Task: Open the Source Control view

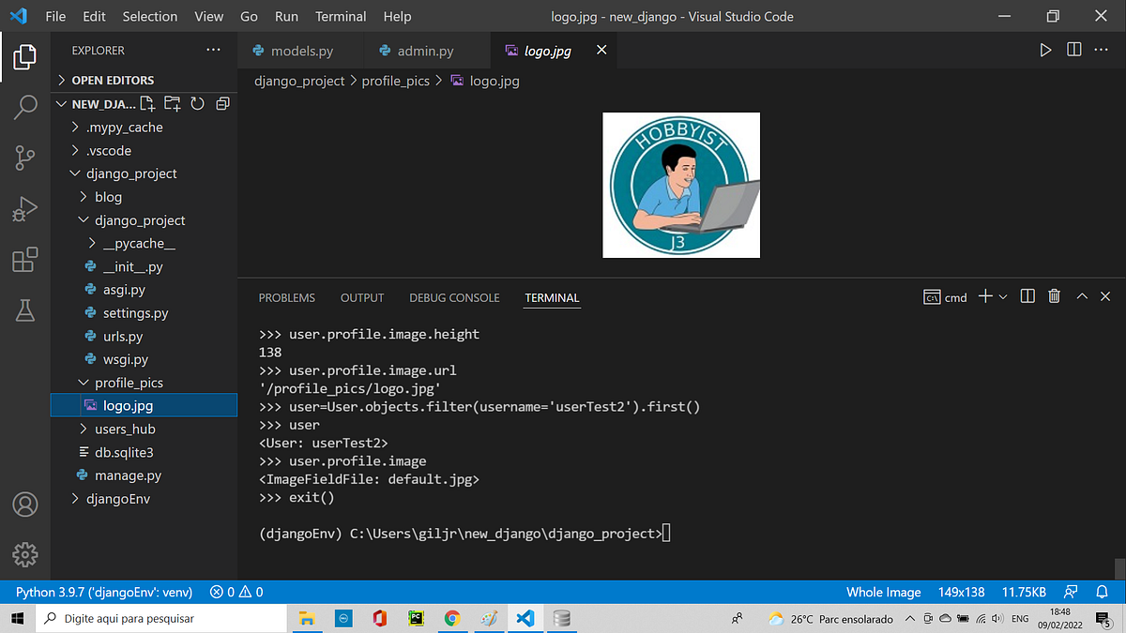Action: pyautogui.click(x=24, y=158)
